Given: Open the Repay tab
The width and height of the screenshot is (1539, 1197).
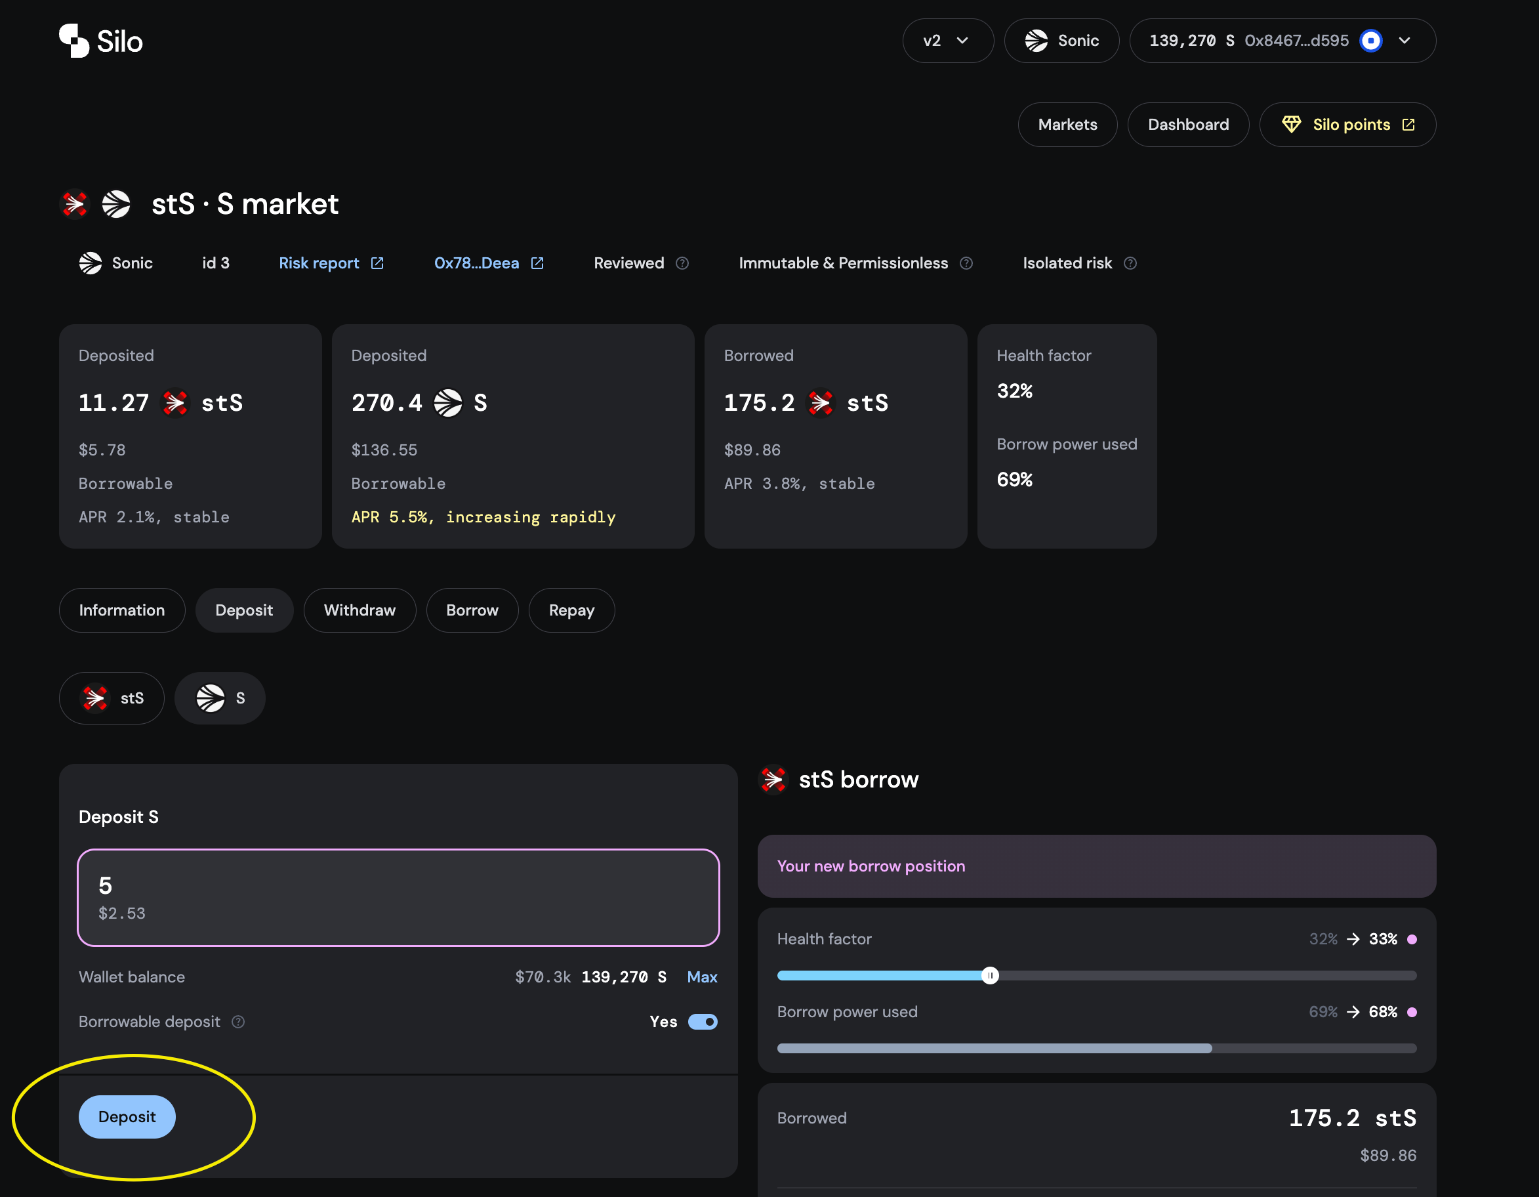Looking at the screenshot, I should (x=571, y=610).
